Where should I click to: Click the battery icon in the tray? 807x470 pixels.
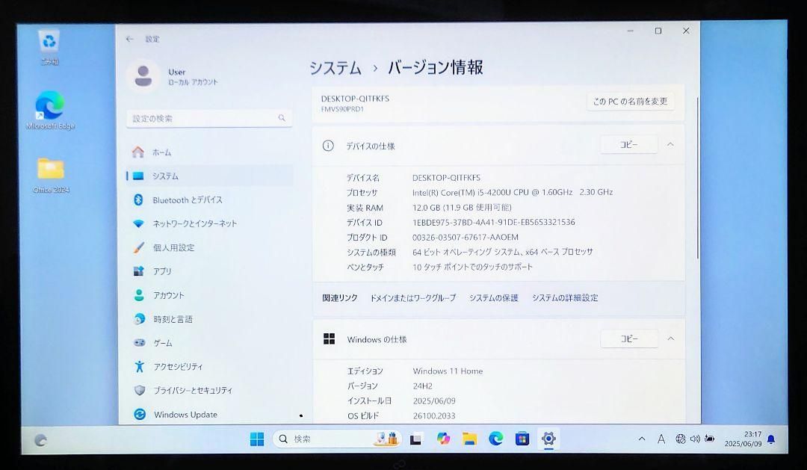[x=710, y=439]
